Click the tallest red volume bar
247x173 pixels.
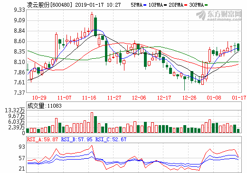92,123
